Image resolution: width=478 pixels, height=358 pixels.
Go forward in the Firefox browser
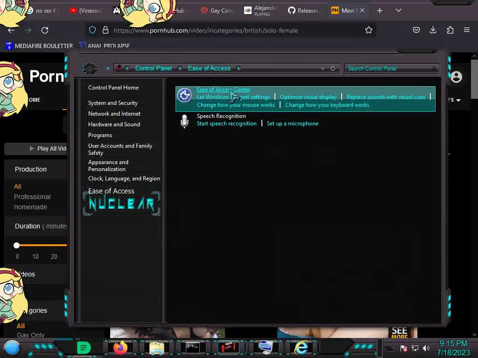(28, 30)
